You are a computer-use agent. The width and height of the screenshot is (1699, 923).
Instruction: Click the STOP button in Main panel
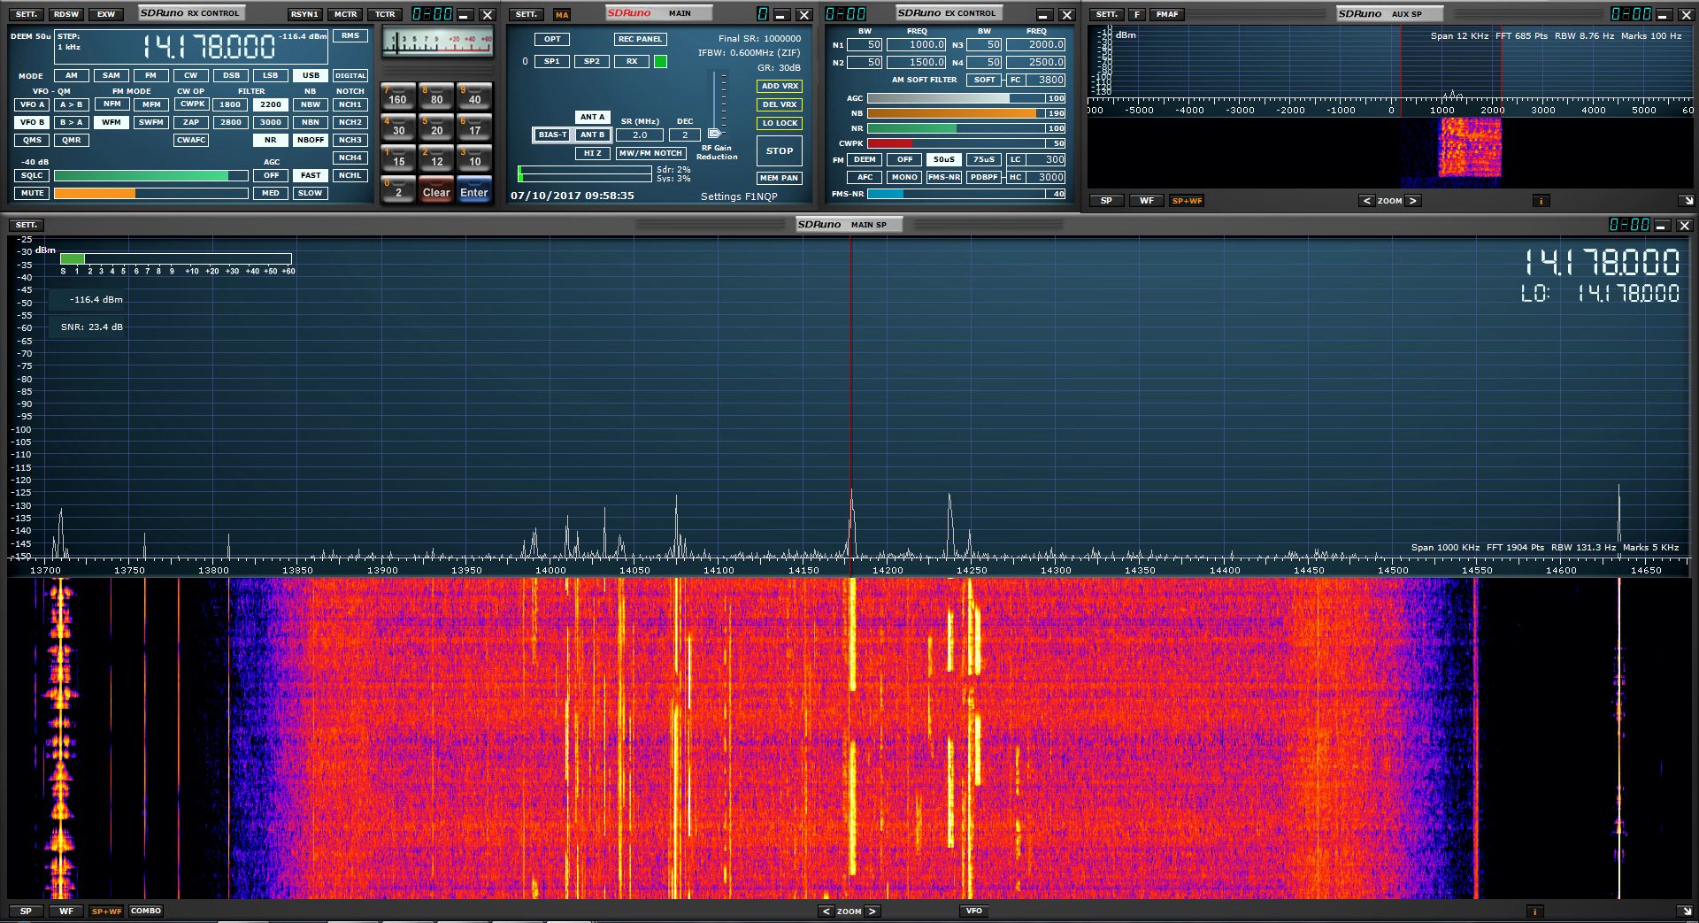point(780,151)
